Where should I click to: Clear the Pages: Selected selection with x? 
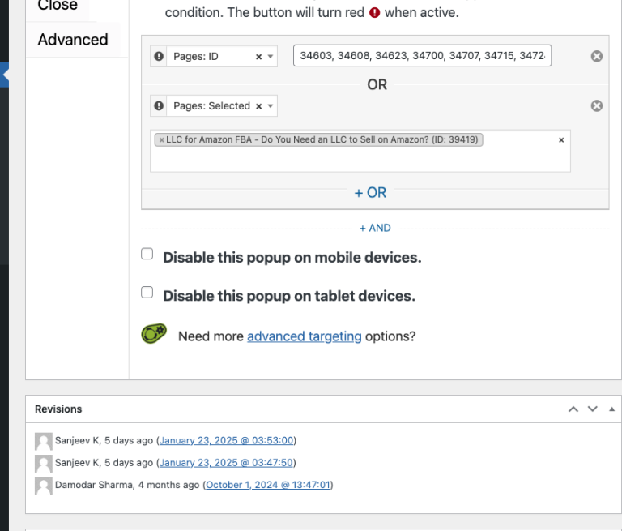[258, 106]
